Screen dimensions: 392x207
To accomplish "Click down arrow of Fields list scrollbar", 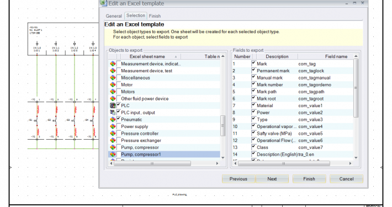I will point(356,158).
